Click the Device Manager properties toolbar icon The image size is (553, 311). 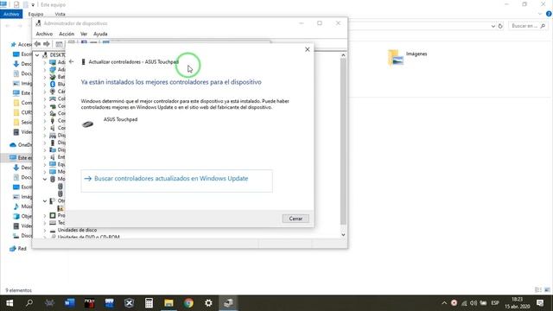point(59,44)
